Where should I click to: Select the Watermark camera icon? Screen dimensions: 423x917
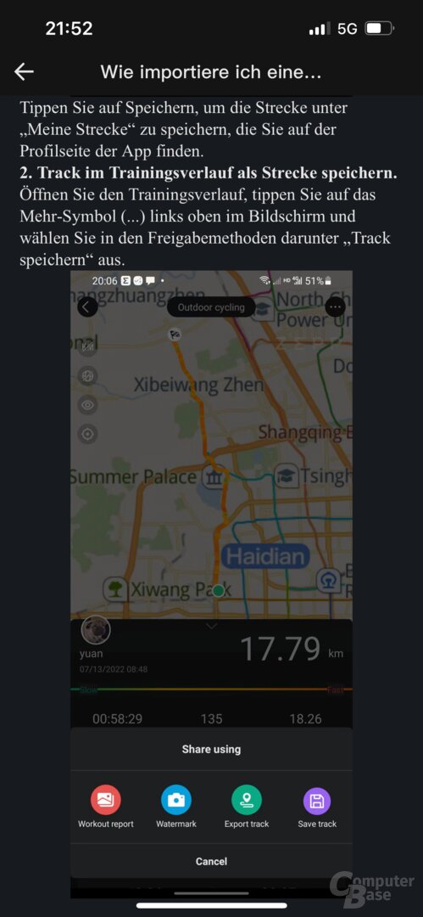pyautogui.click(x=175, y=800)
